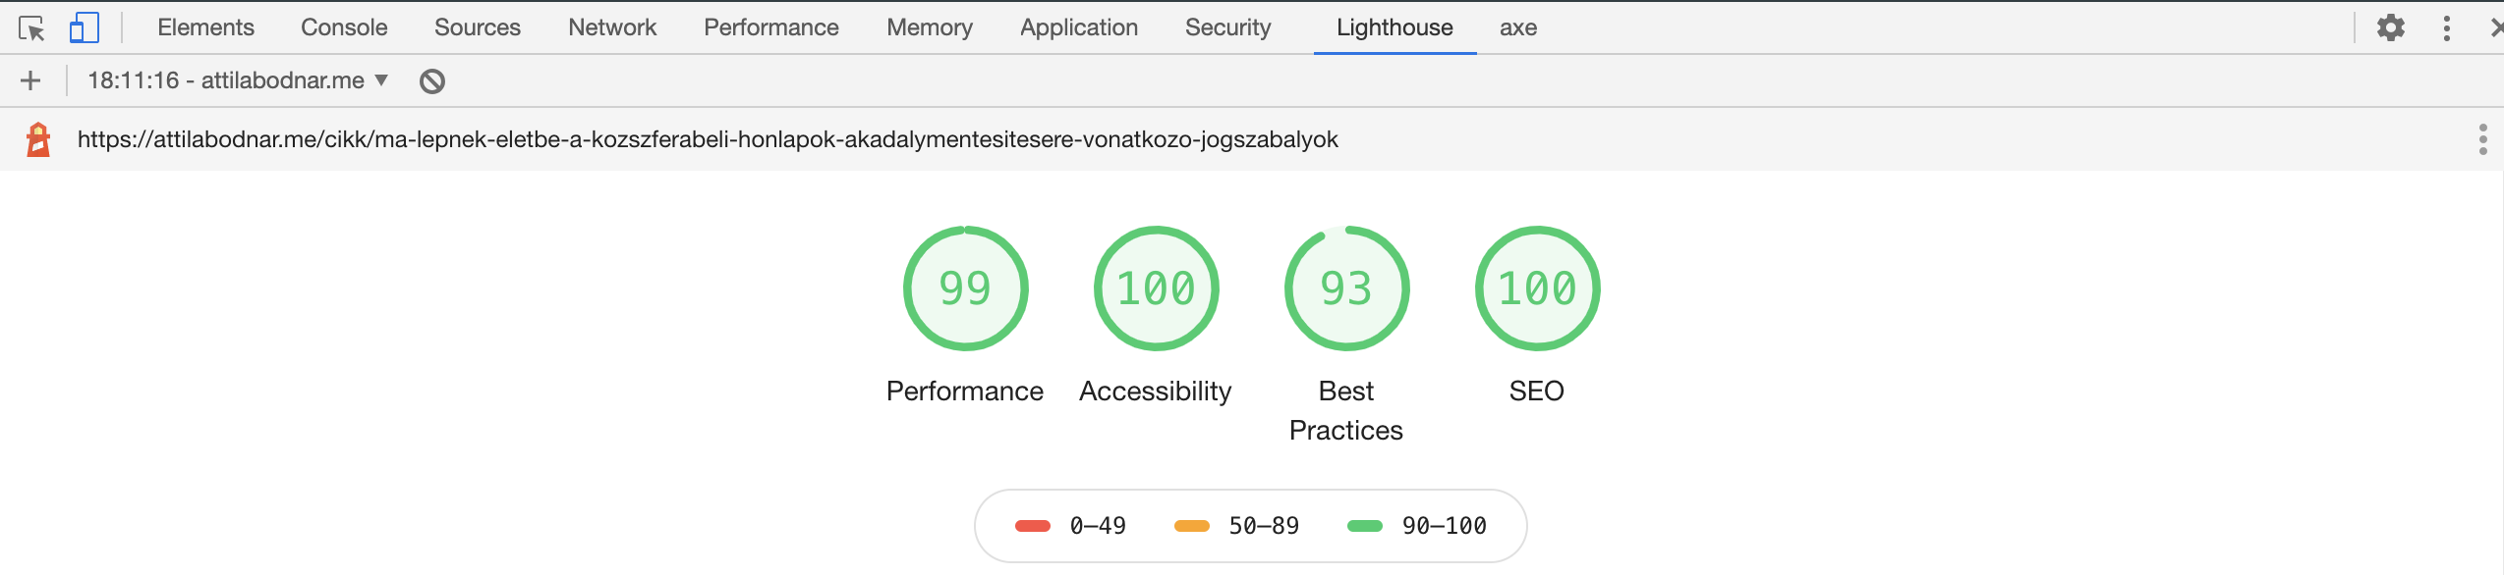The height and width of the screenshot is (575, 2504).
Task: Open the Memory tab
Action: 930,27
